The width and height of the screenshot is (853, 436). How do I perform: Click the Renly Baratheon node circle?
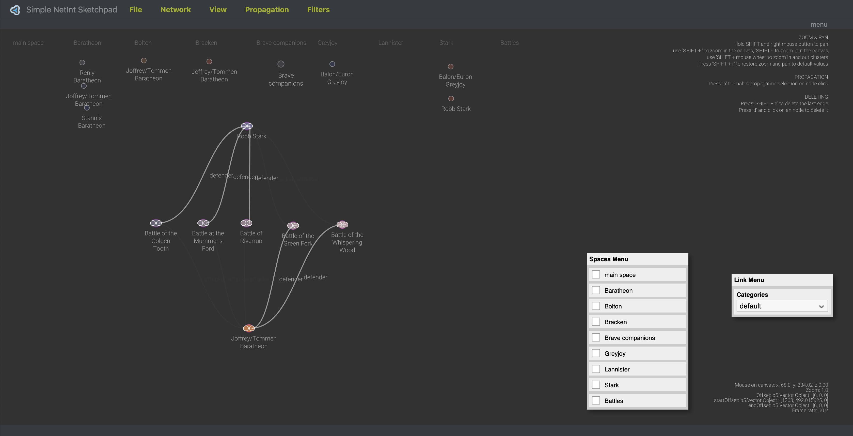pyautogui.click(x=83, y=62)
